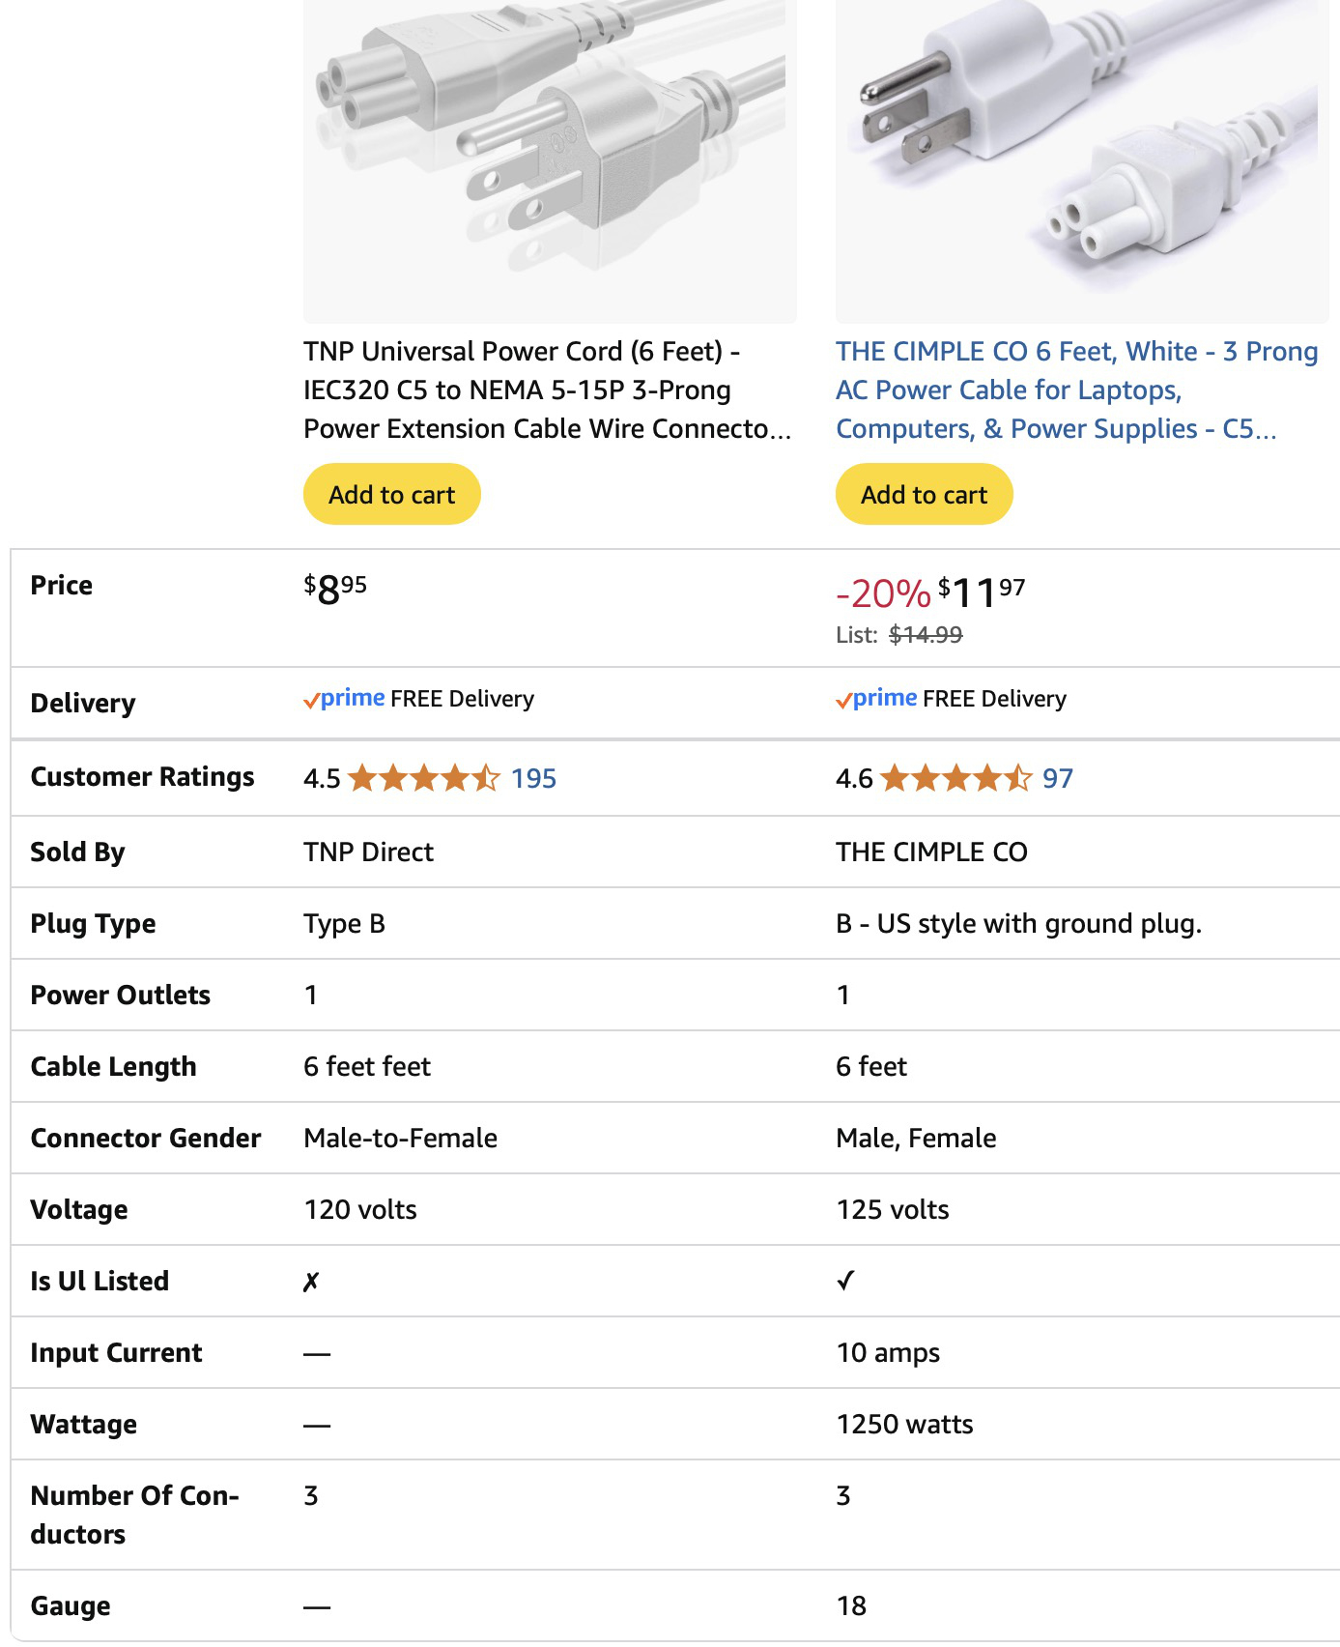Click the TNP Direct seller name
Viewport: 1340px width, 1647px height.
[368, 852]
